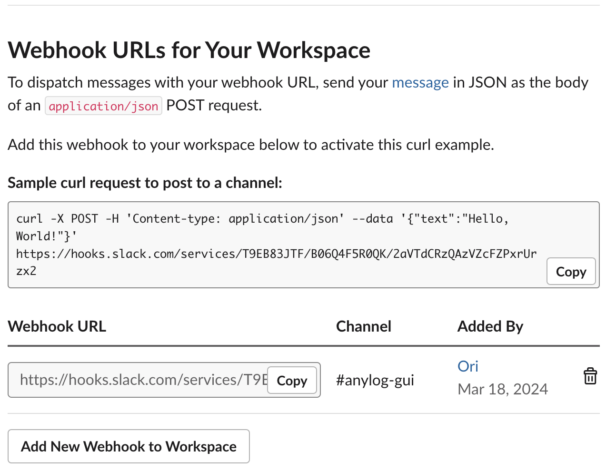Click the Added By column header
616x471 pixels.
[x=490, y=326]
